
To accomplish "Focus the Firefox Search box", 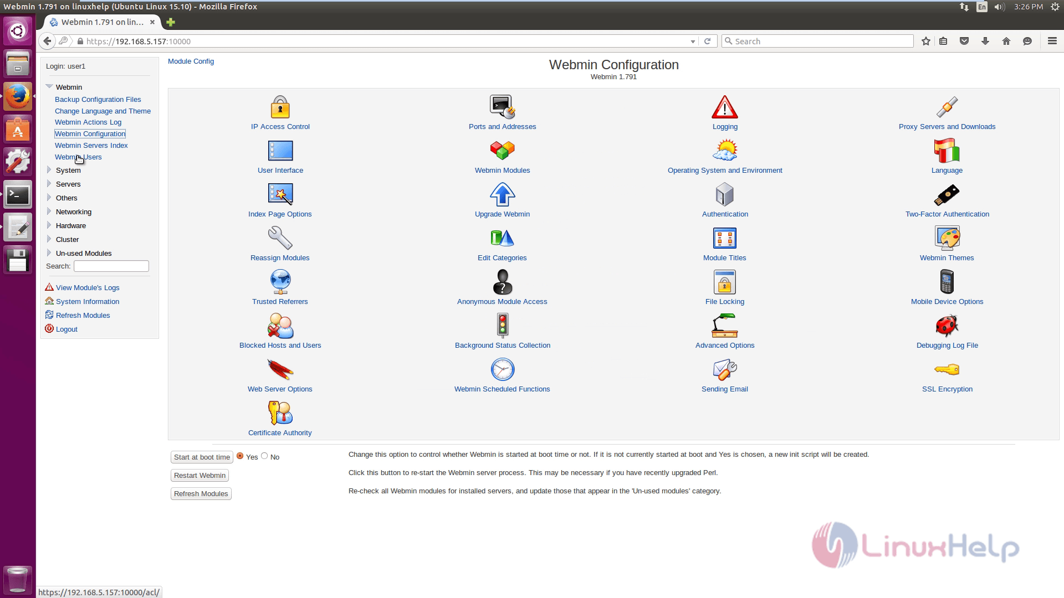I will click(x=817, y=42).
